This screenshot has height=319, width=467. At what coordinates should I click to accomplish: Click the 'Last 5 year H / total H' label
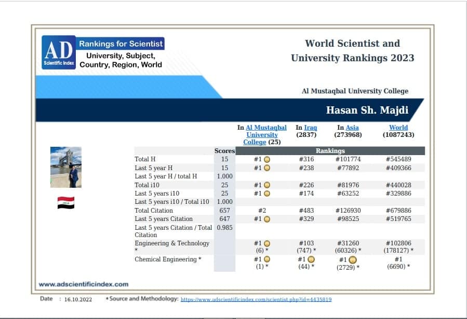(166, 176)
